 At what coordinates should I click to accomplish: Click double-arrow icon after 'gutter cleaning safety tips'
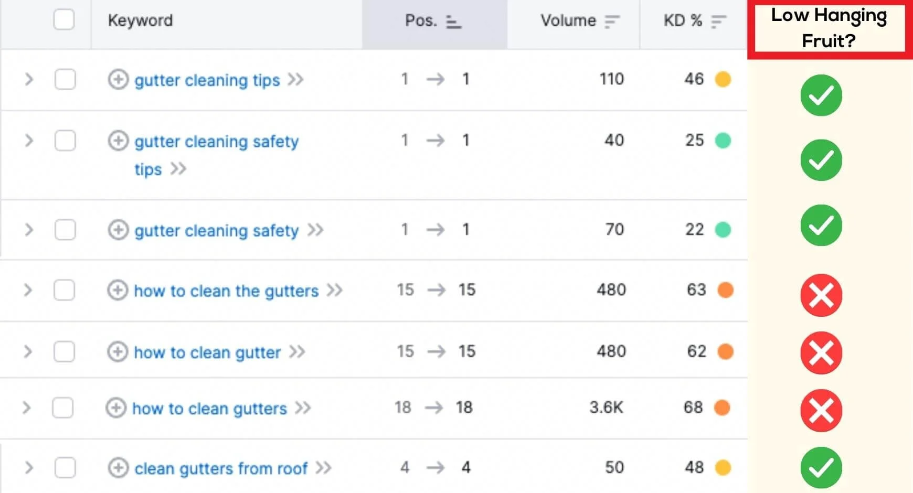pyautogui.click(x=178, y=169)
